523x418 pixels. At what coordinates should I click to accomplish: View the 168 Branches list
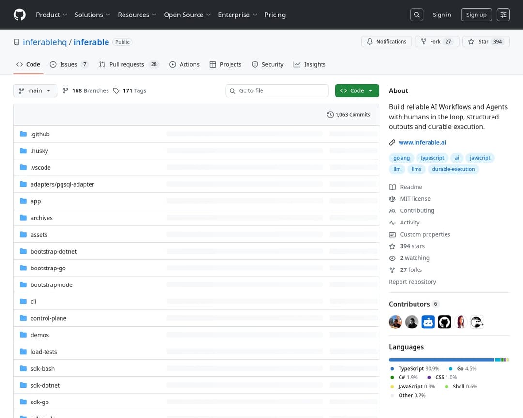point(86,90)
